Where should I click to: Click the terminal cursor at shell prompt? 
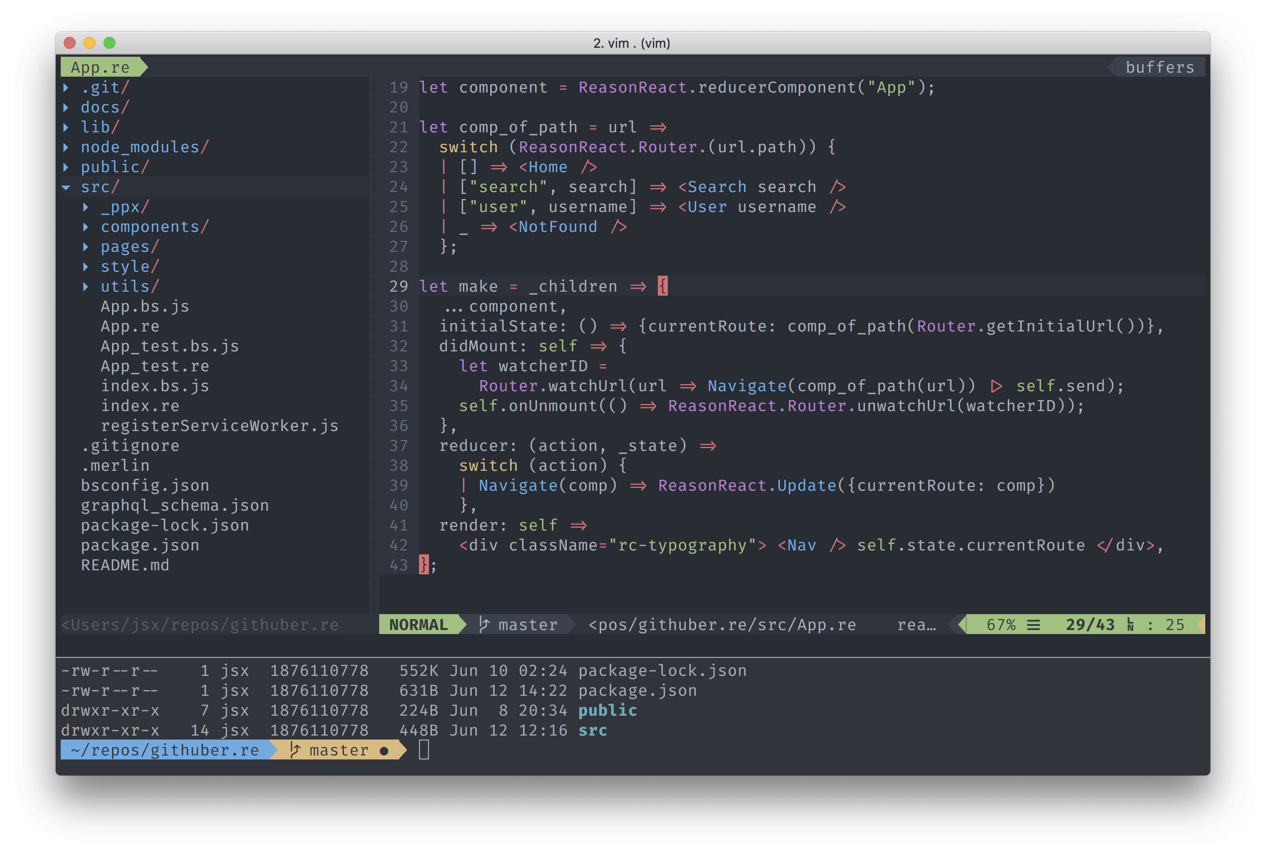coord(424,750)
